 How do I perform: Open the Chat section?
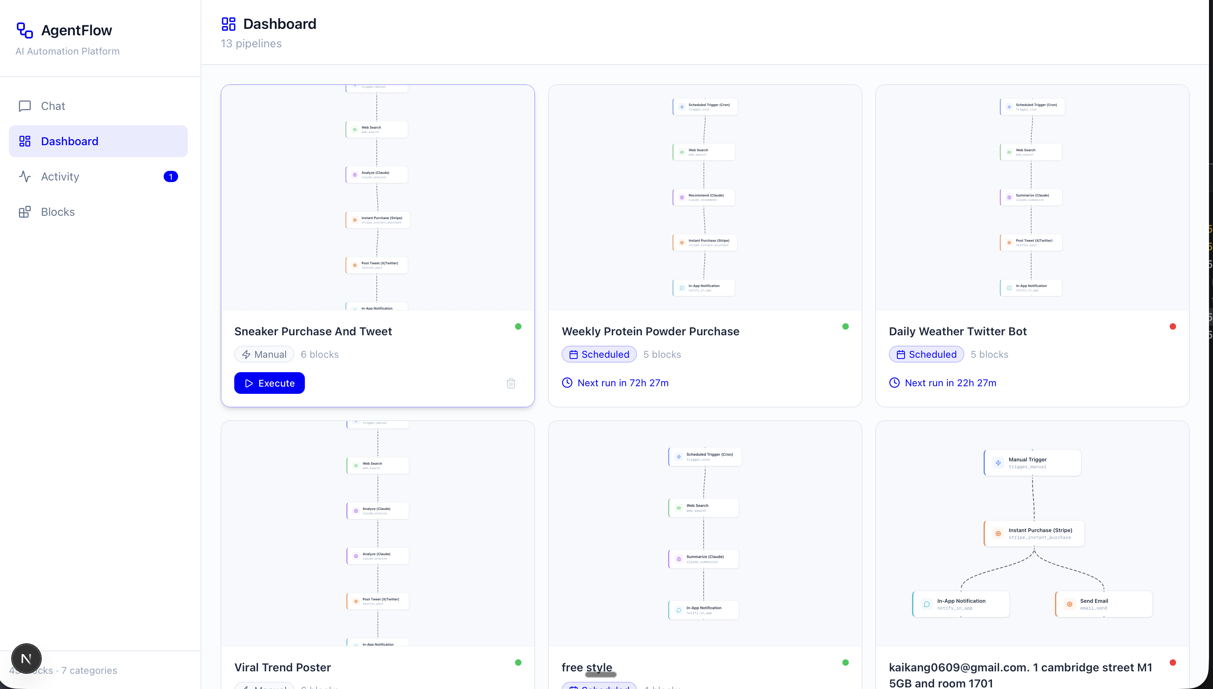coord(53,106)
